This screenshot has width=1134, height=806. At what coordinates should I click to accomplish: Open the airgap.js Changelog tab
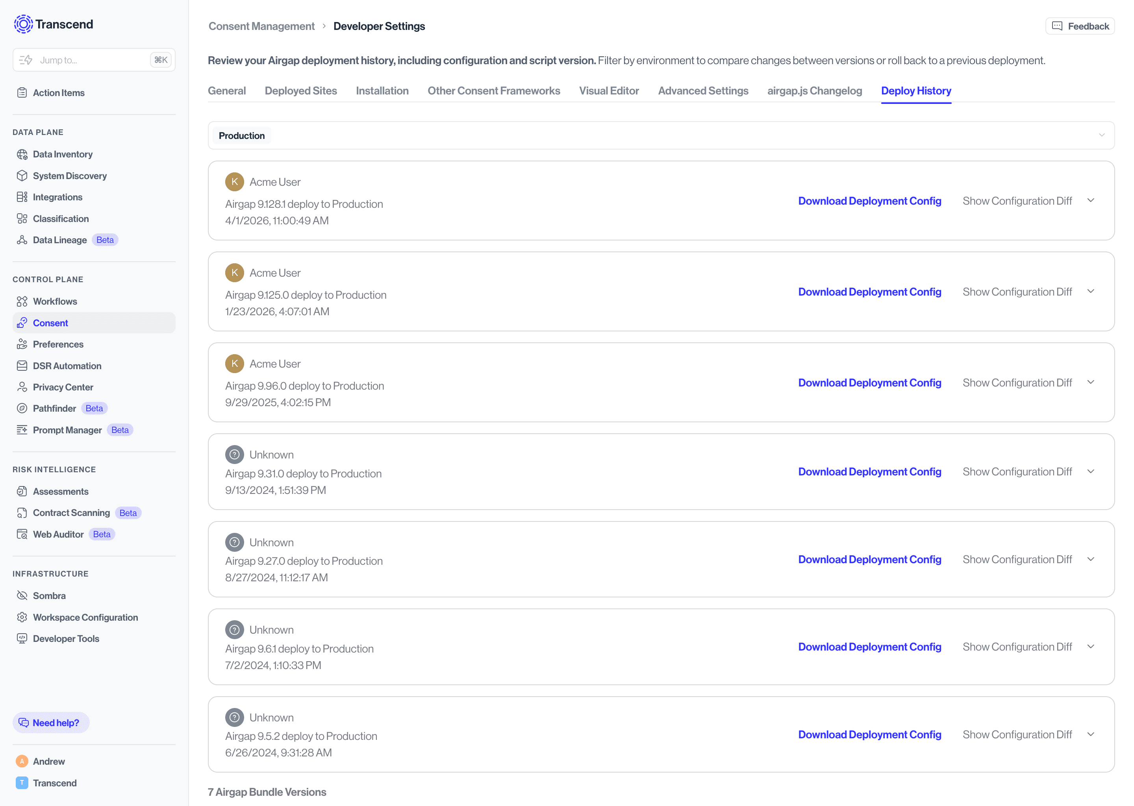(x=815, y=91)
